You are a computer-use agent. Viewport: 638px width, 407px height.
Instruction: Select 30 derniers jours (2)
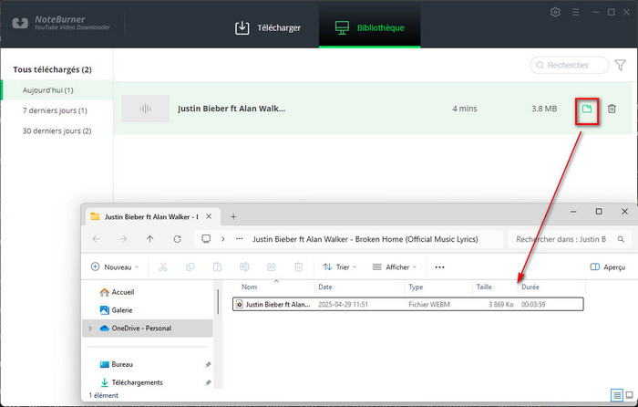(x=57, y=130)
